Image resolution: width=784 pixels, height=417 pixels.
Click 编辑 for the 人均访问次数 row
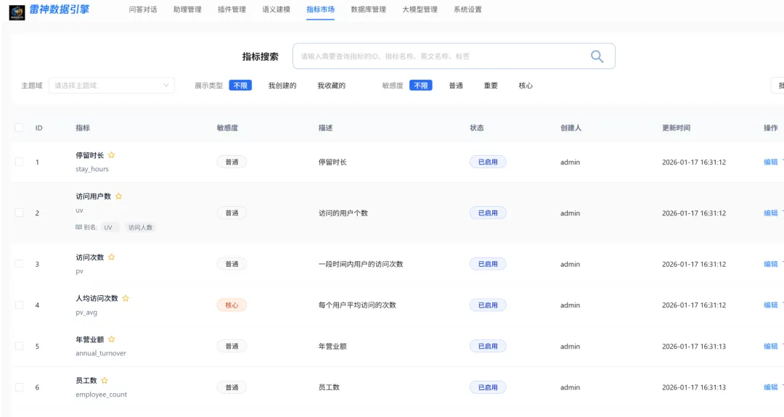click(770, 305)
